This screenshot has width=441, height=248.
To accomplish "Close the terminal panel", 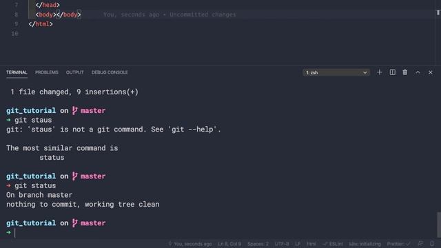I will tap(430, 72).
